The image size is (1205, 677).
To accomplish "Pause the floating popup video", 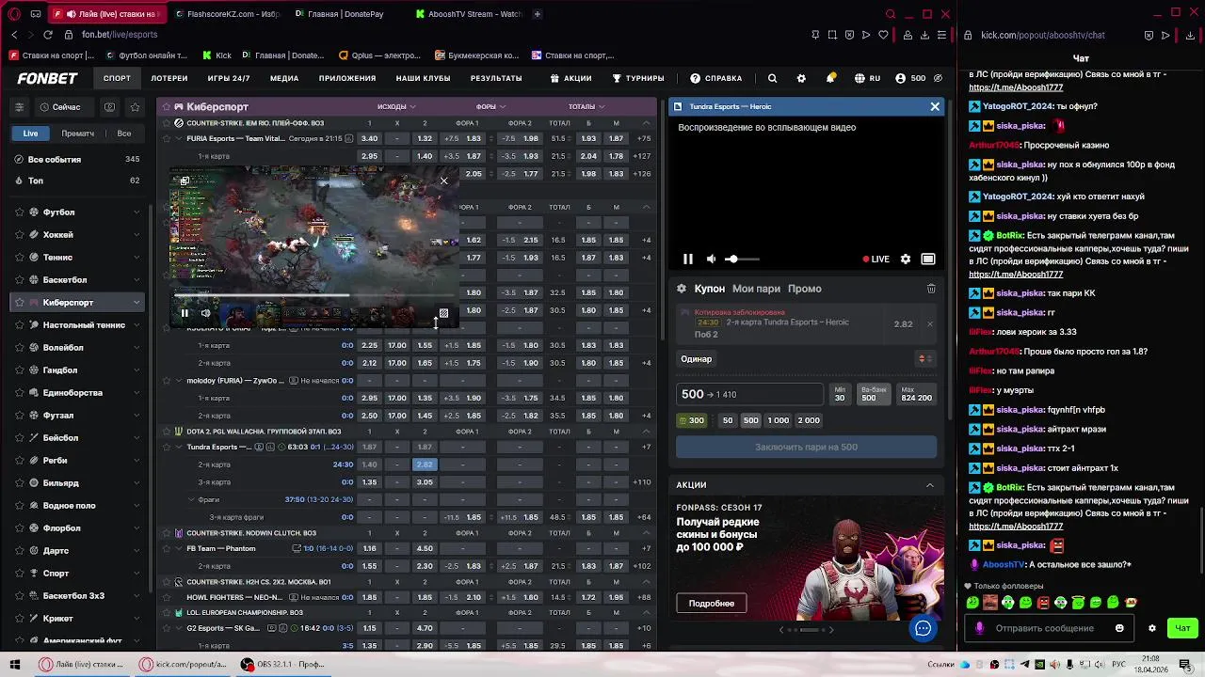I will (185, 313).
